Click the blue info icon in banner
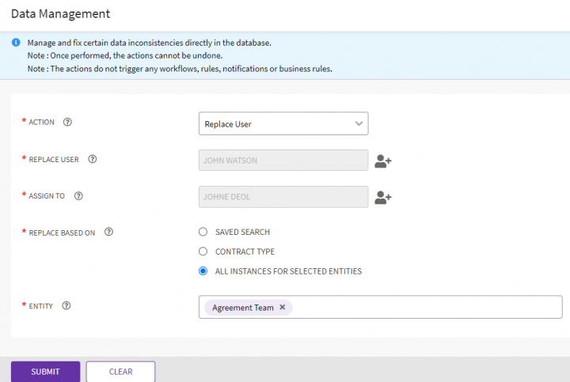 16,43
